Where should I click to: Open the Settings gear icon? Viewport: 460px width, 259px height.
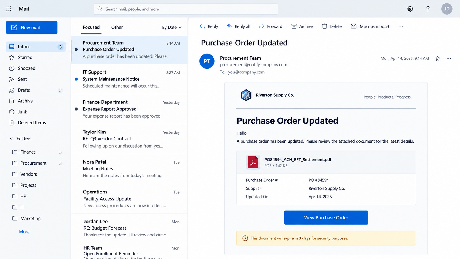click(410, 9)
